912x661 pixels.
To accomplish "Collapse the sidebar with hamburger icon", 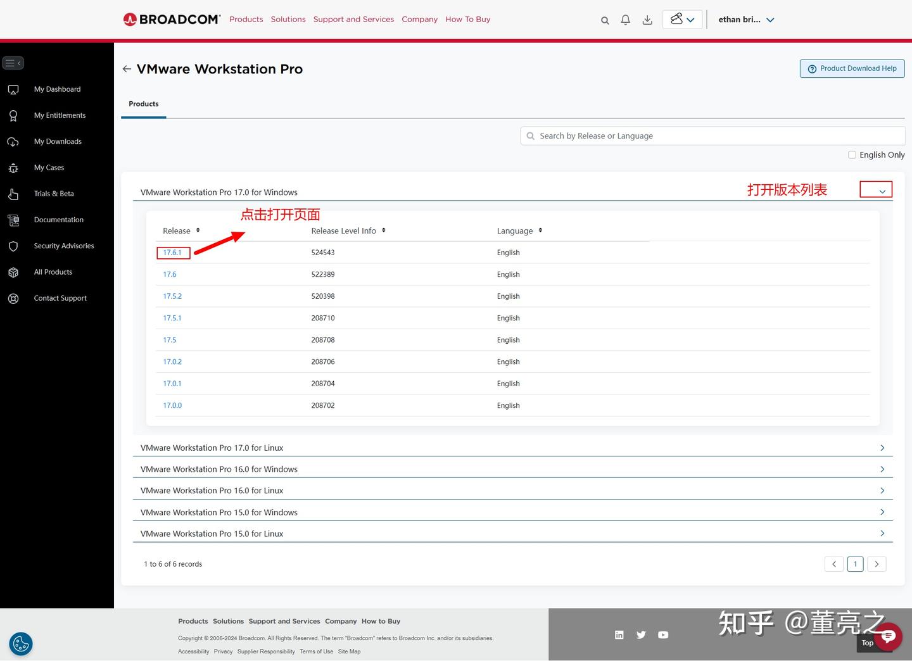I will 13,63.
